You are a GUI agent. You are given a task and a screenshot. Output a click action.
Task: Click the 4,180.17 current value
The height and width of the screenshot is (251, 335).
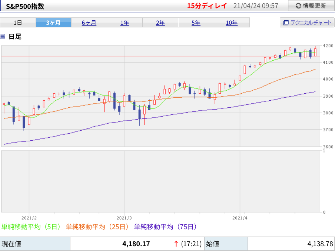pyautogui.click(x=136, y=244)
